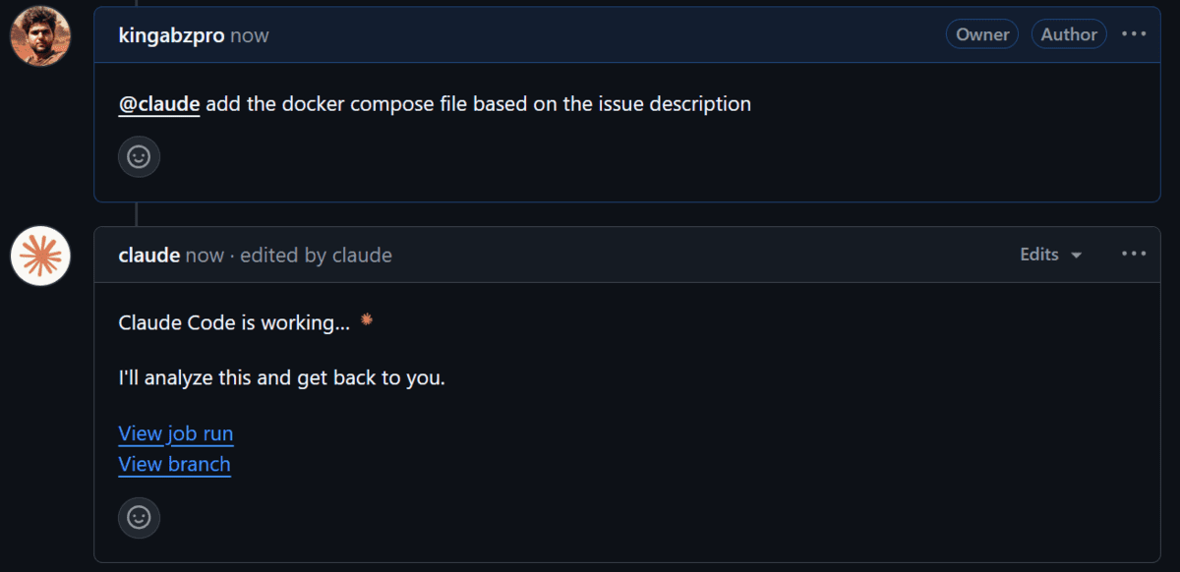Click "I'll analyze this" message text
Image resolution: width=1180 pixels, height=572 pixels.
281,377
